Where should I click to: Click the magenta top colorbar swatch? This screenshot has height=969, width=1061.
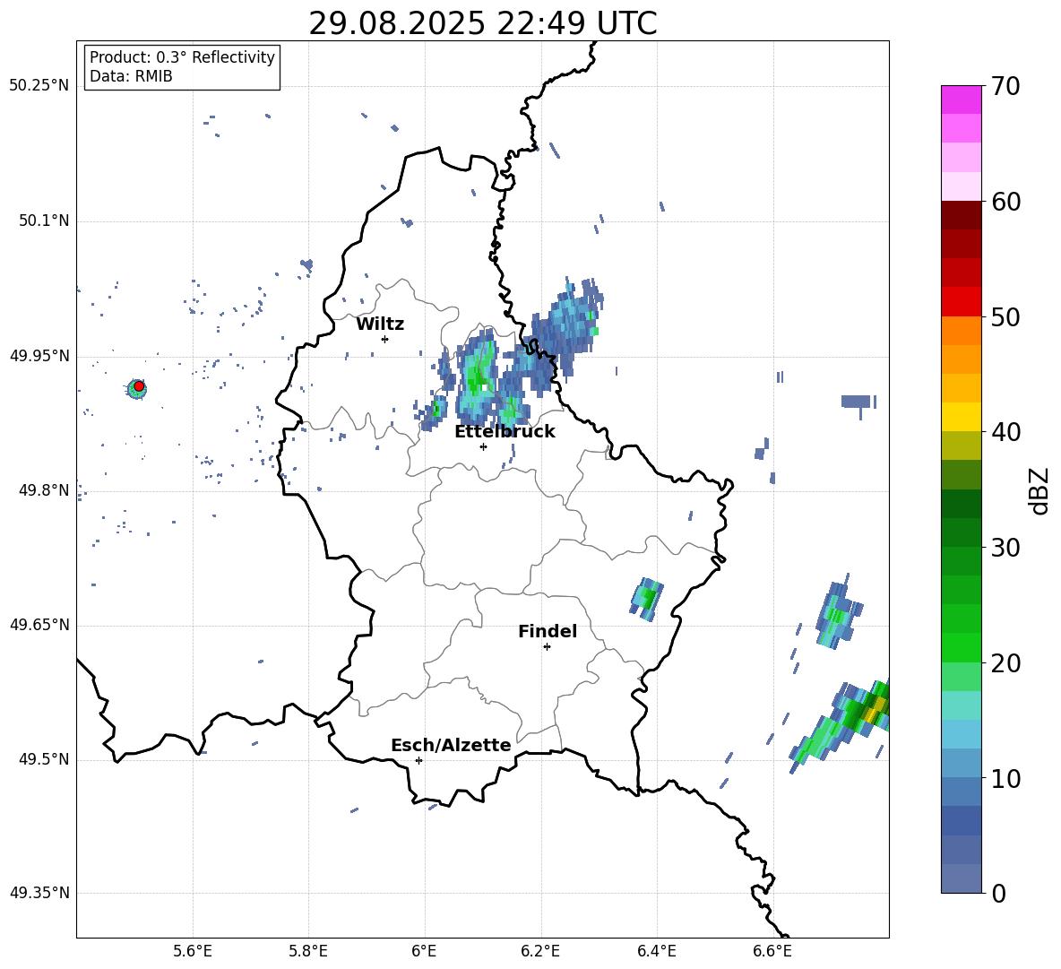point(961,99)
